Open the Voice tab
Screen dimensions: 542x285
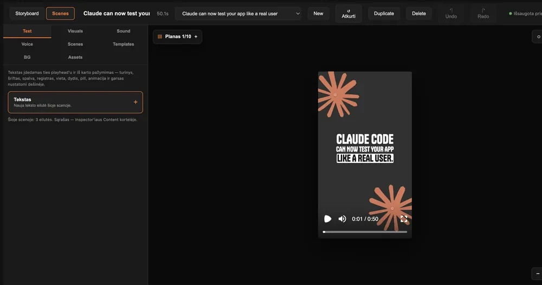pyautogui.click(x=27, y=44)
